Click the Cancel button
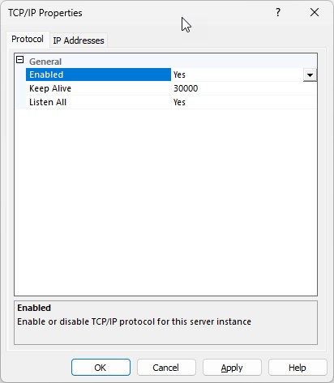The image size is (334, 383). click(x=166, y=367)
